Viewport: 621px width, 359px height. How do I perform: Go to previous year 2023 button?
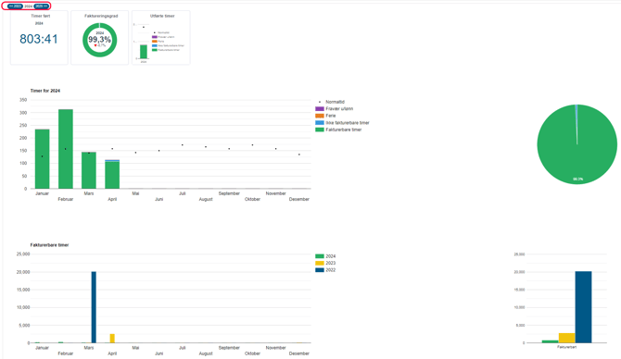[x=16, y=6]
